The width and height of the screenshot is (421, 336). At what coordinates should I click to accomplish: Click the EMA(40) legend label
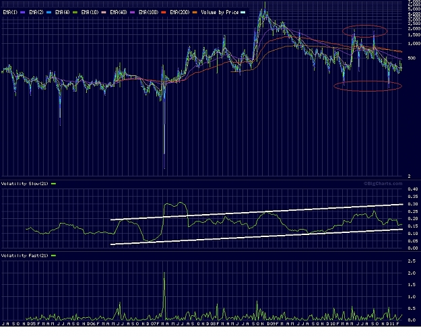[119, 12]
